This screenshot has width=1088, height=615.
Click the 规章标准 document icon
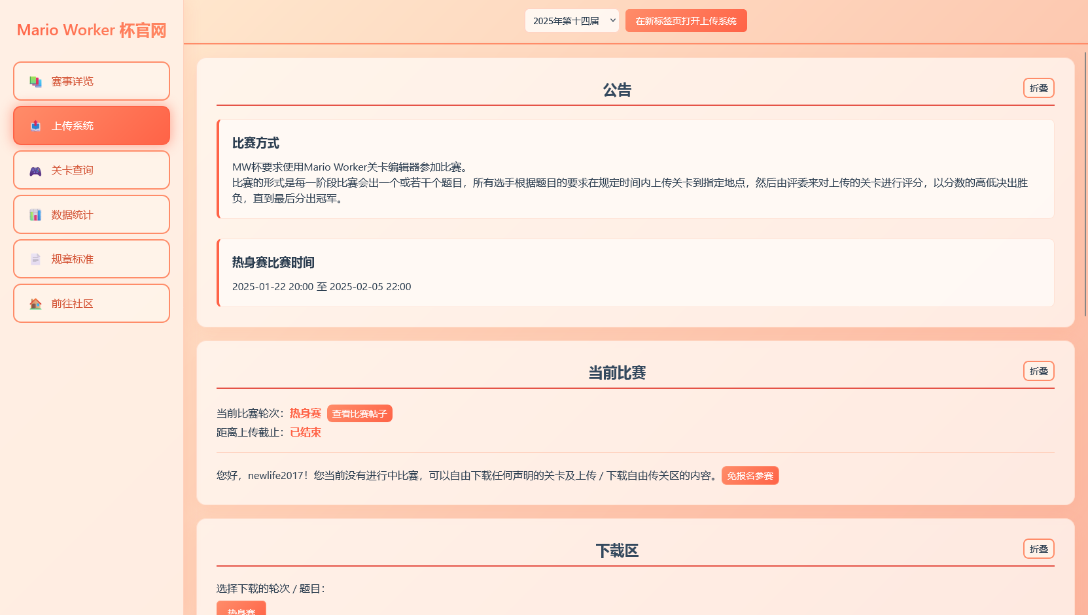tap(35, 259)
